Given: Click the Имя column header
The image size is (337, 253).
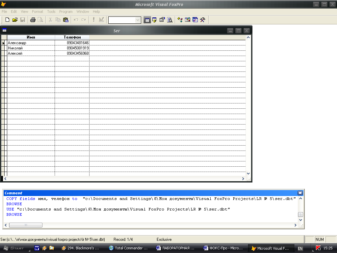Looking at the screenshot, I should (x=31, y=37).
